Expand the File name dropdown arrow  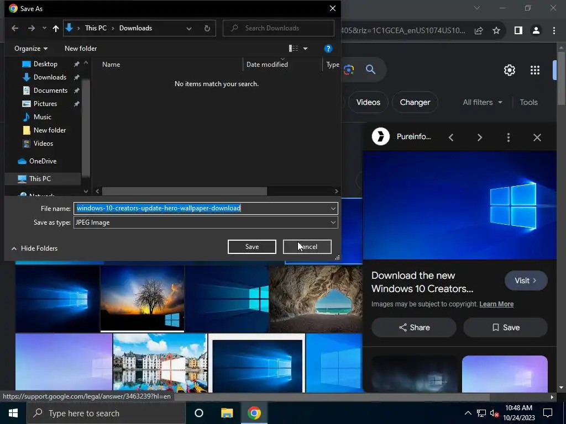click(x=333, y=208)
